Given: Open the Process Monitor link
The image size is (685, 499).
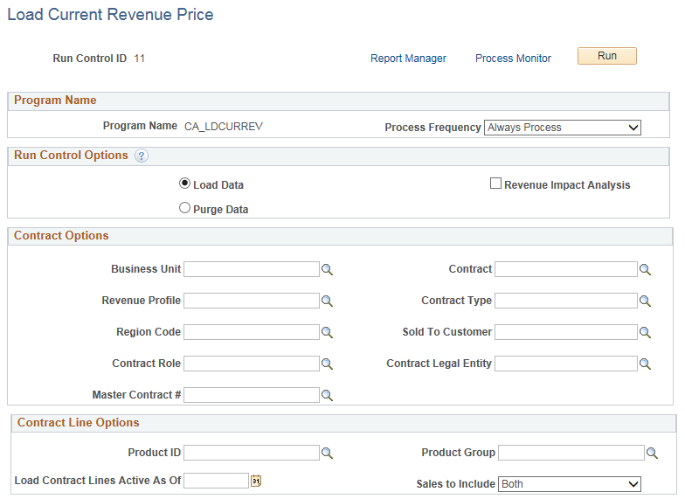Looking at the screenshot, I should pyautogui.click(x=513, y=59).
